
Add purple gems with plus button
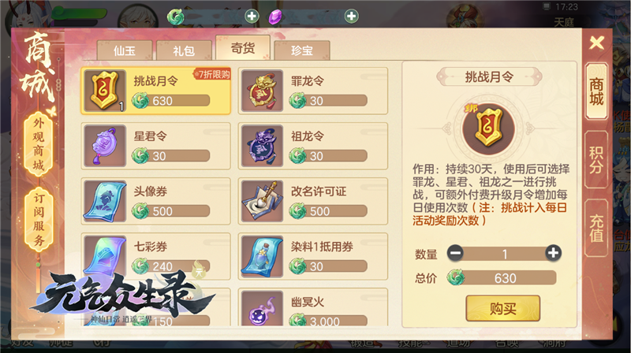point(352,16)
